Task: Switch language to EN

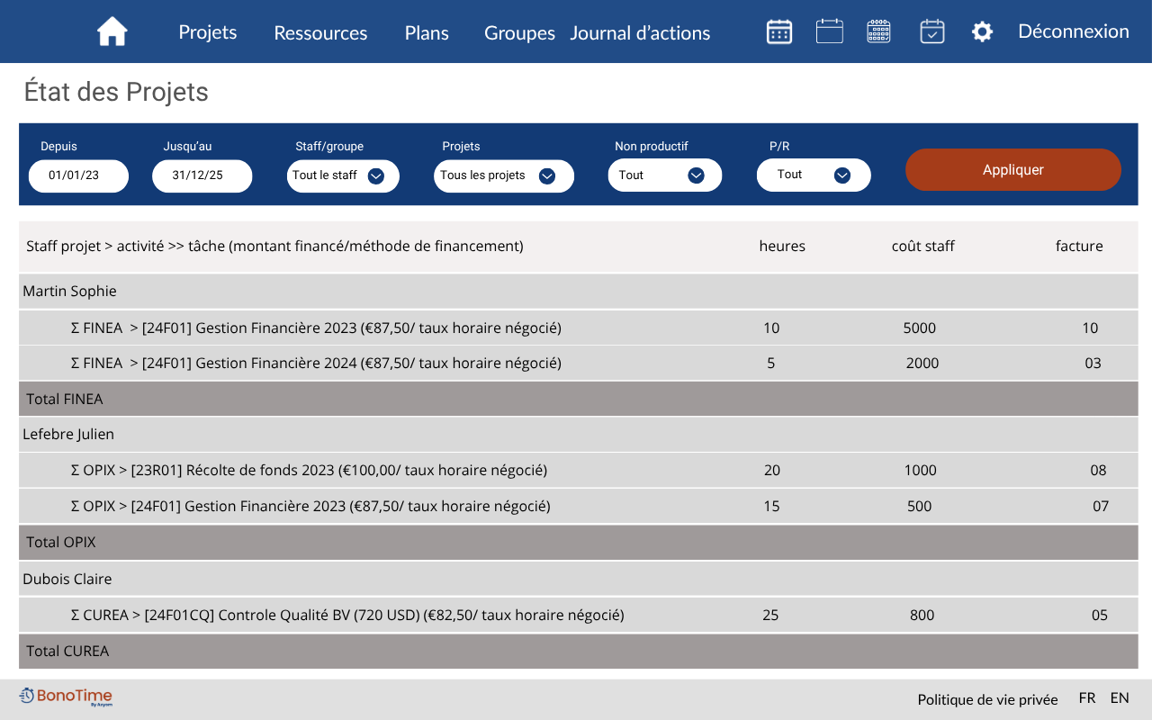Action: [1119, 698]
